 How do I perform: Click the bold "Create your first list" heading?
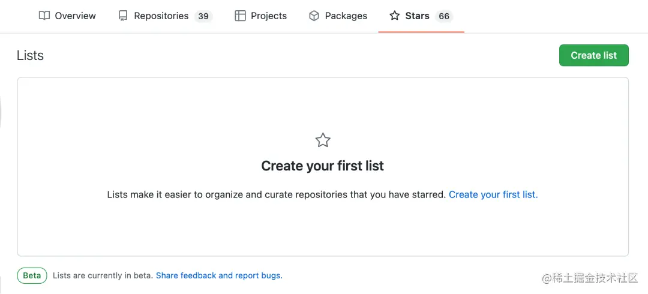pos(323,166)
